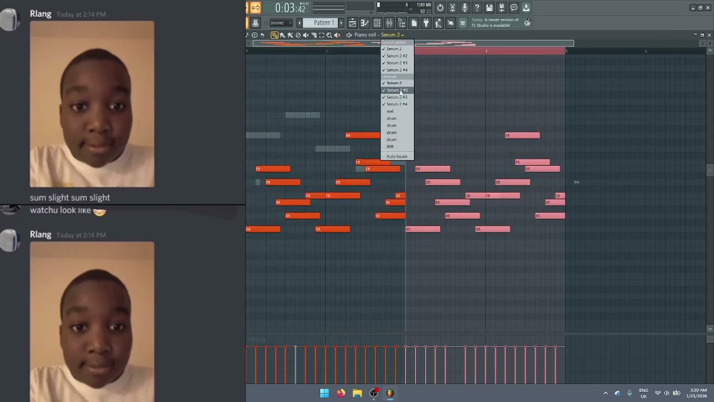Open the Channel rack icon

(377, 23)
